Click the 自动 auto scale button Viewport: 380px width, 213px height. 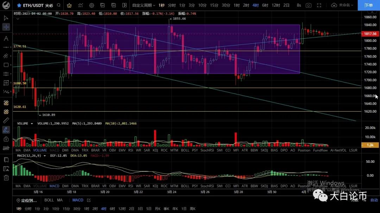[374, 200]
